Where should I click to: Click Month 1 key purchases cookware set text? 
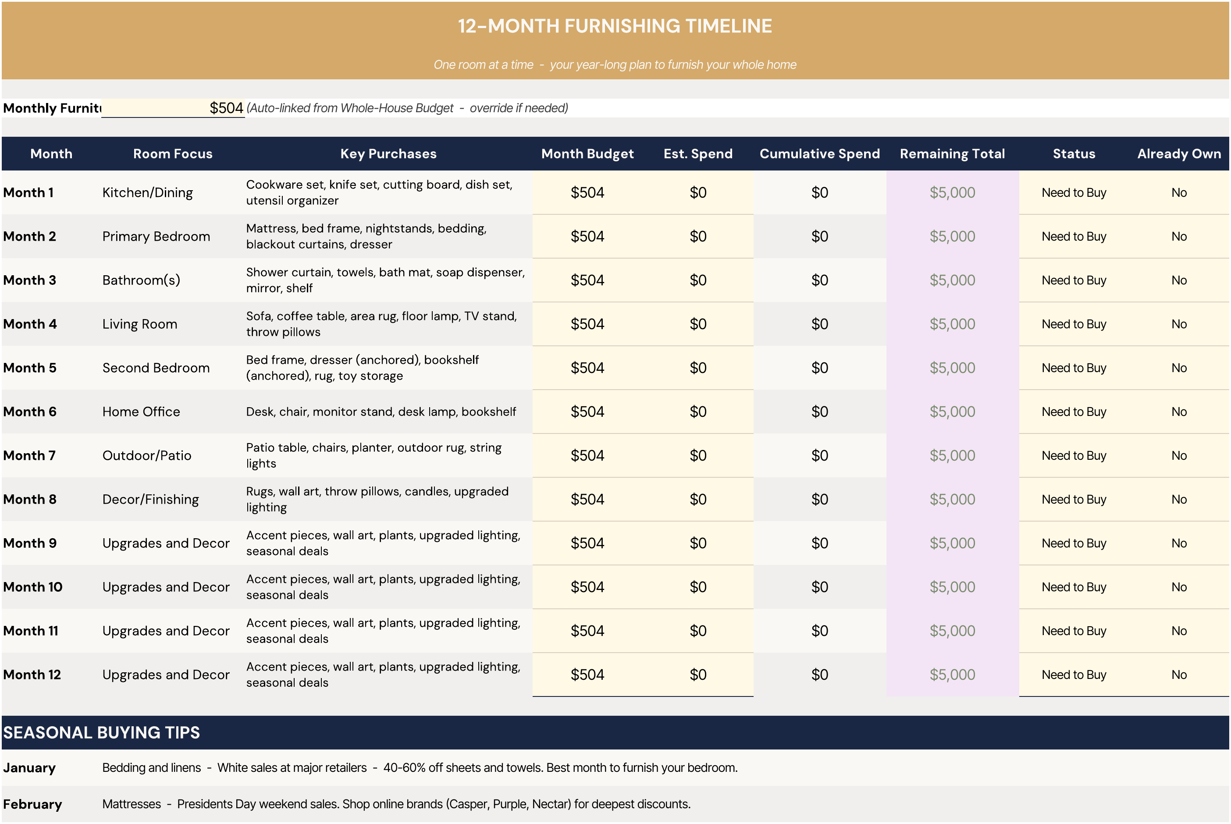pos(379,192)
